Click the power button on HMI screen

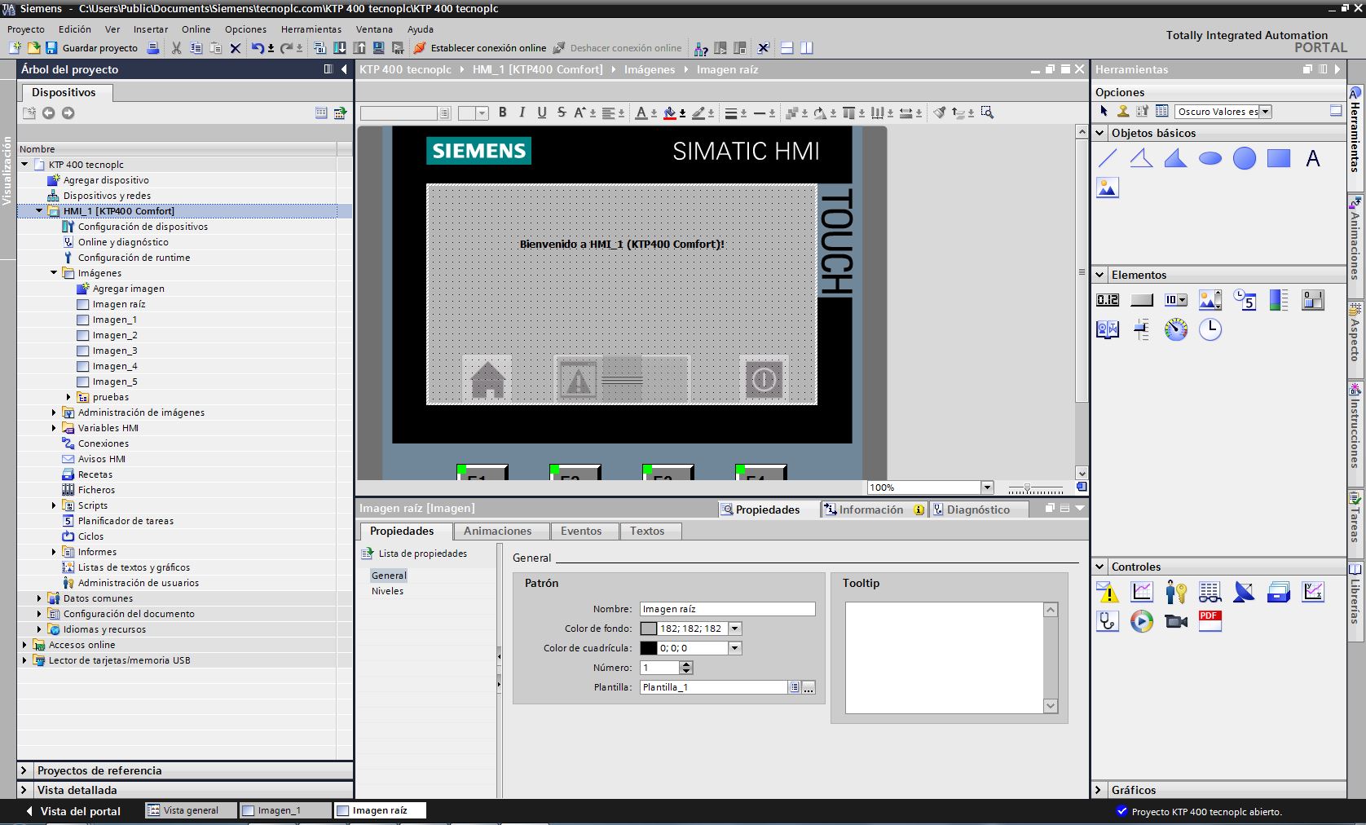click(x=764, y=379)
